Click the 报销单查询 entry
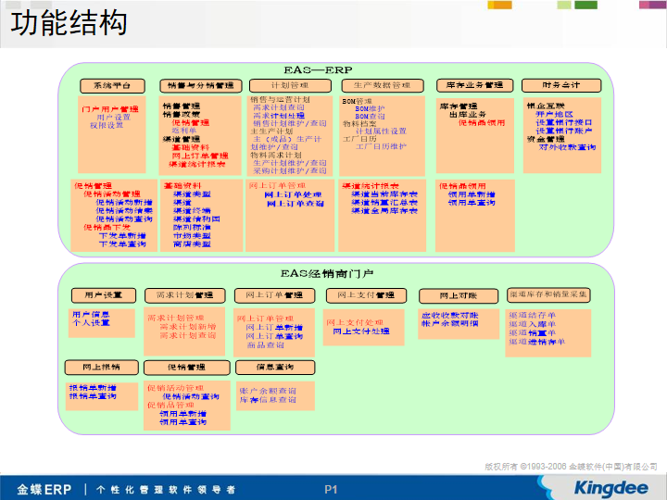The width and height of the screenshot is (667, 500). tap(93, 396)
